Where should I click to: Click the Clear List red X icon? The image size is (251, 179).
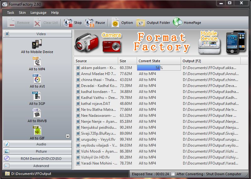coord(37,23)
